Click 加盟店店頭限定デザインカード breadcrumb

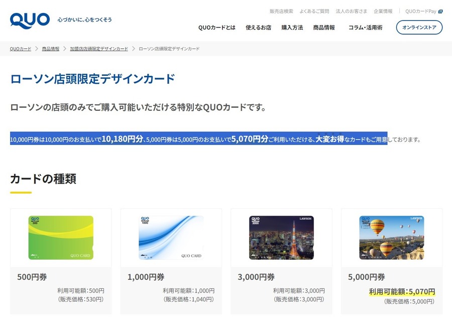pos(99,49)
